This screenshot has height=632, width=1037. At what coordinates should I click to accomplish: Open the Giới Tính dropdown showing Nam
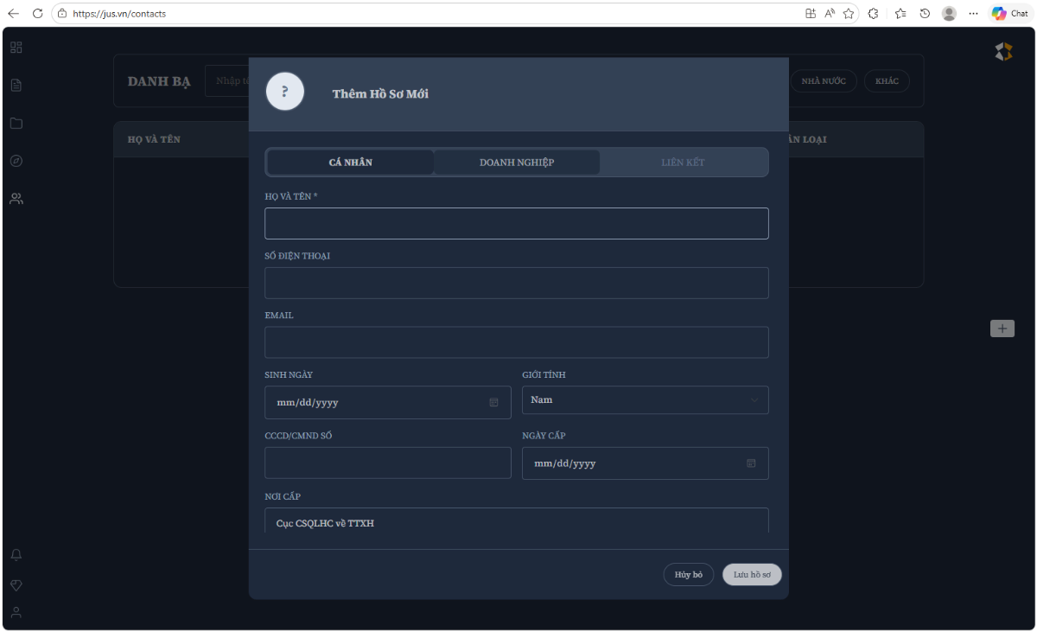(x=645, y=399)
